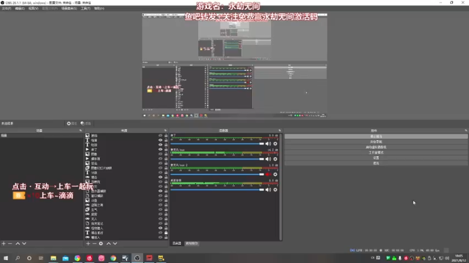469x263 pixels.
Task: Open gear settings for topmost mixer channel
Action: coord(275,144)
